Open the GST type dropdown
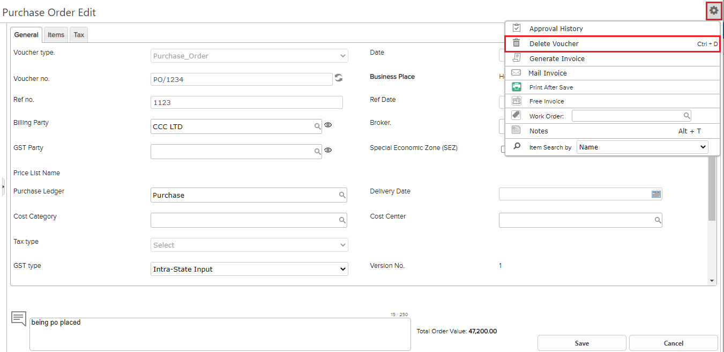This screenshot has height=352, width=724. 249,269
